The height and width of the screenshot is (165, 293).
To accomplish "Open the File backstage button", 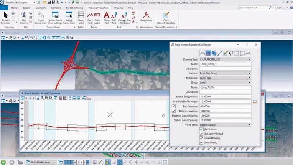I will point(4,8).
